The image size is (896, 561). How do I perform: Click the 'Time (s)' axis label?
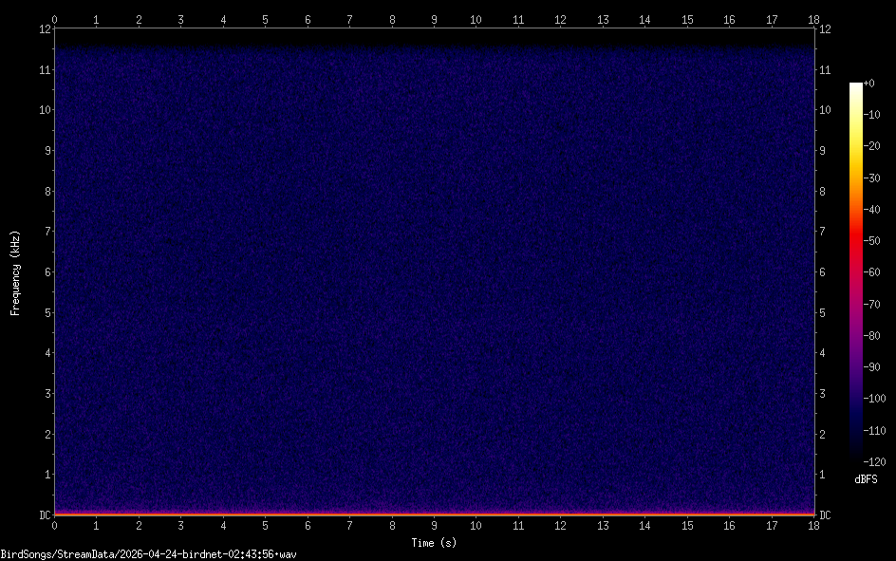(434, 542)
